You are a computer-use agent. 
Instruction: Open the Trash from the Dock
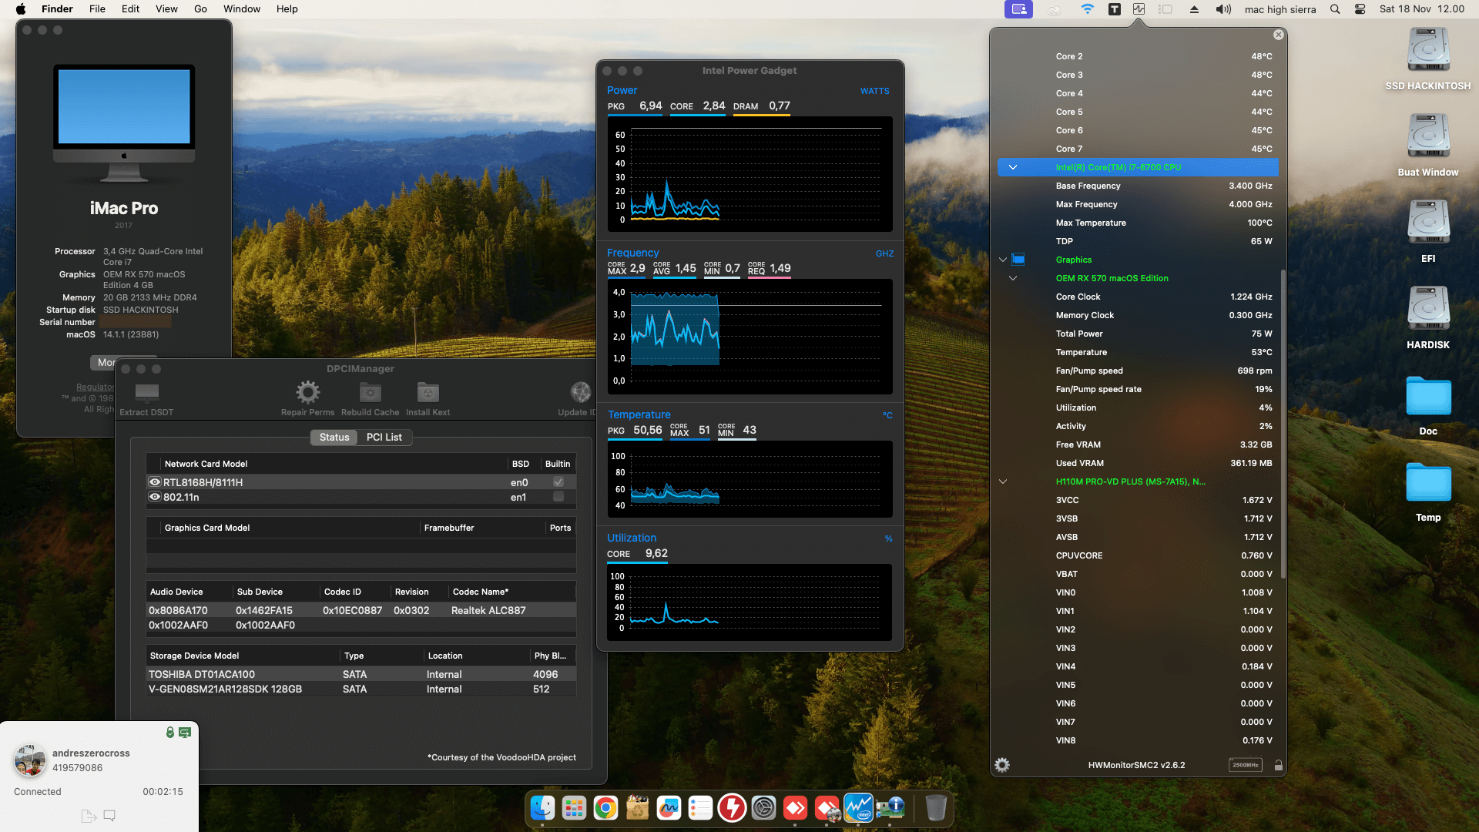pos(936,808)
